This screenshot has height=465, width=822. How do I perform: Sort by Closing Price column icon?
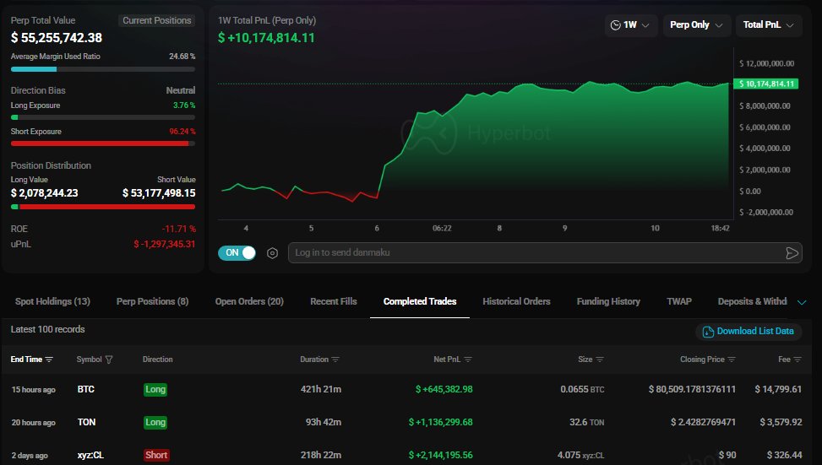pos(732,360)
